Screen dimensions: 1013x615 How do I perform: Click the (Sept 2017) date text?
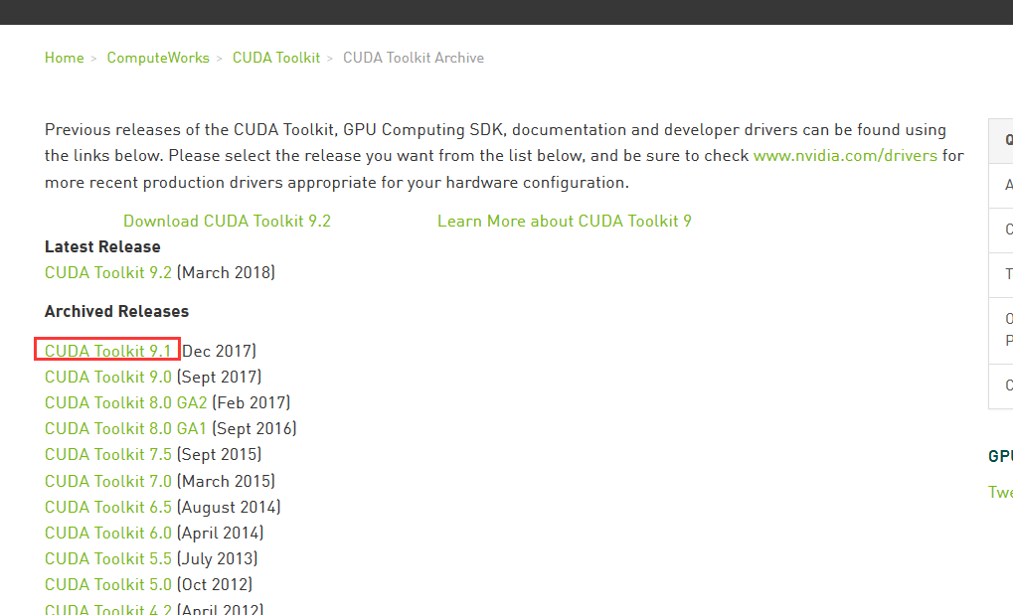point(219,377)
